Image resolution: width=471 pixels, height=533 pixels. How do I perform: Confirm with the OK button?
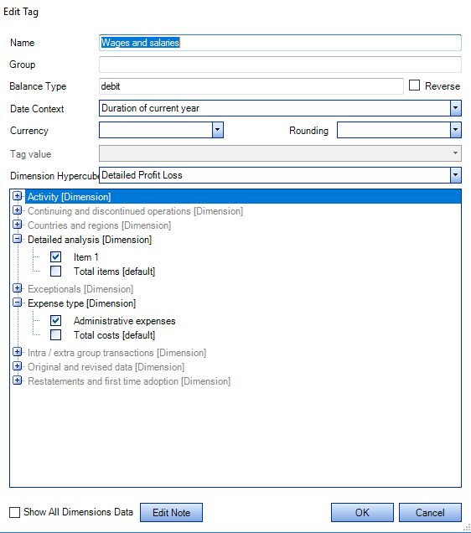point(362,513)
